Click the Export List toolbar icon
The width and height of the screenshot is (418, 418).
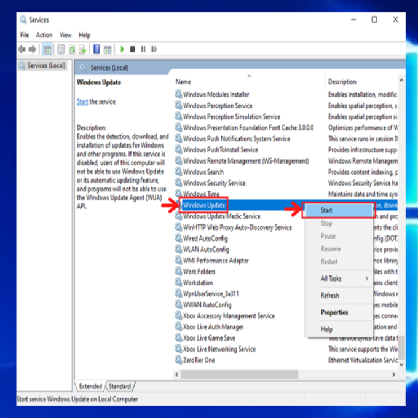point(82,49)
